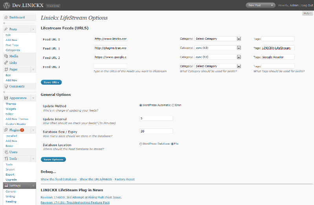Screen dimensions: 314x205
Task: Click the Database Size / Expiry field
Action: click(156, 131)
